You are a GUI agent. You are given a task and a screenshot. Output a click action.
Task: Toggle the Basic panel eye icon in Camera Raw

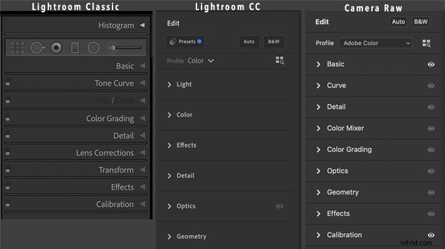pyautogui.click(x=431, y=64)
